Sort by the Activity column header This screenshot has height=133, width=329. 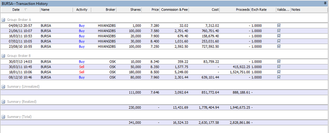tap(82, 10)
